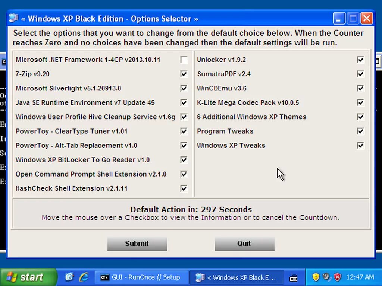
Task: Click HashCheck Shell Extension v2.1.11 label
Action: tap(71, 188)
